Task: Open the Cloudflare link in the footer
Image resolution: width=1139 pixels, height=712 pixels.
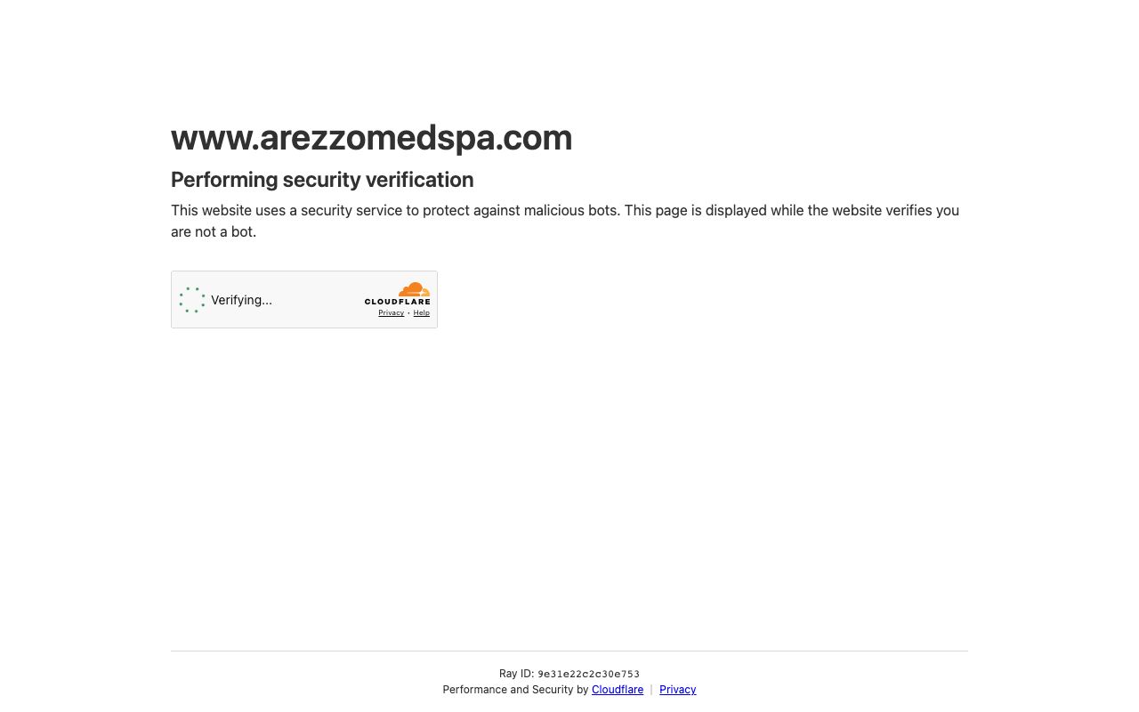Action: (x=618, y=690)
